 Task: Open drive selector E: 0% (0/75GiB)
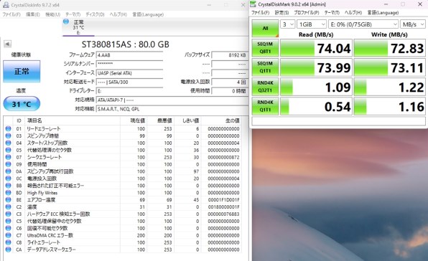coord(363,24)
